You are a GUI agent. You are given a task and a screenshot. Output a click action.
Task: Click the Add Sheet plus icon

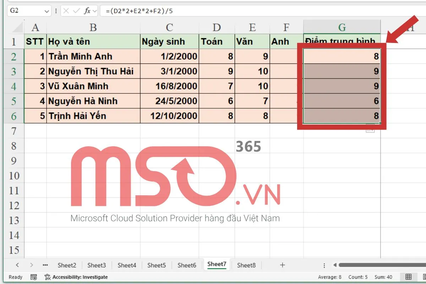pyautogui.click(x=282, y=264)
